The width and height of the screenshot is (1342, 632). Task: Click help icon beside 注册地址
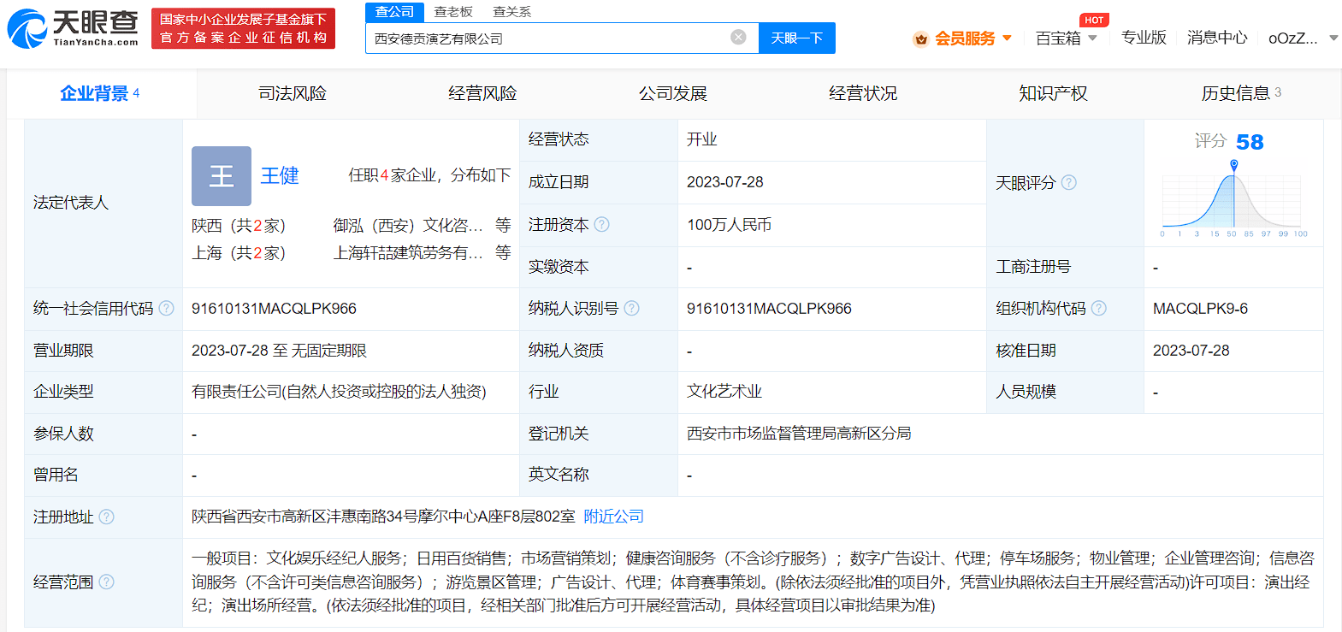(106, 517)
